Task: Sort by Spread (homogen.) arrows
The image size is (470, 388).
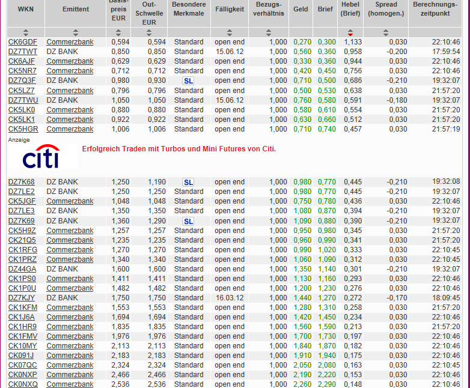Action: point(386,32)
